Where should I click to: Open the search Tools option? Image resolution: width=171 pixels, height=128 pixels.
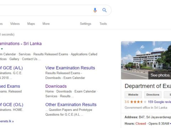pyautogui.click(x=103, y=24)
